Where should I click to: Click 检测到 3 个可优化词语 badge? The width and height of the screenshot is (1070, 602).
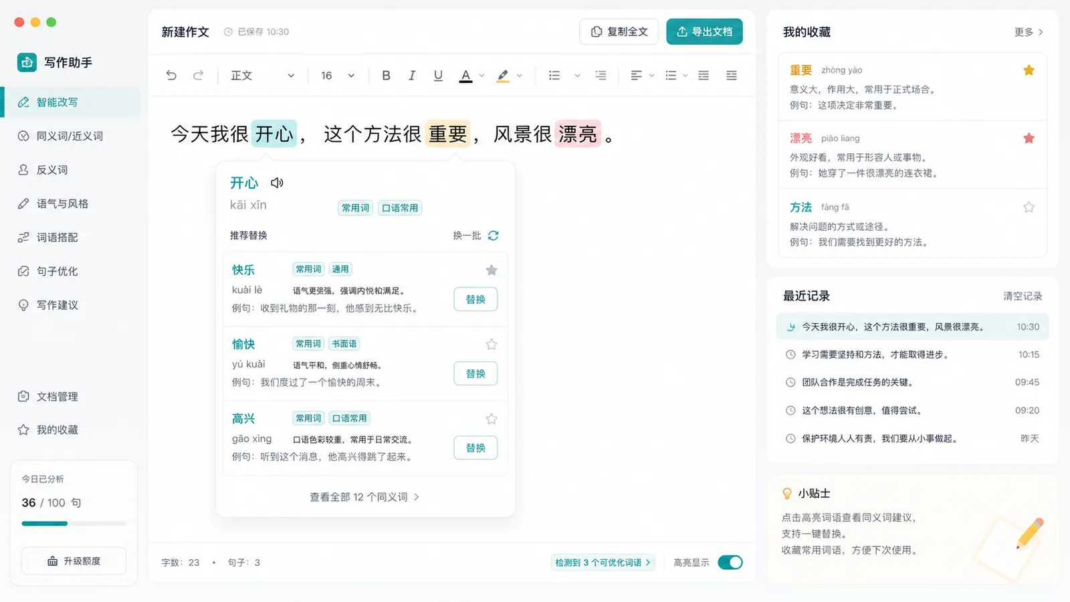click(603, 563)
